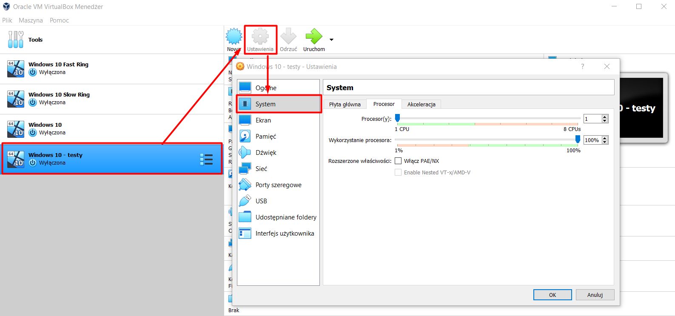Screen dimensions: 675x316
Task: Switch to the Płyta główna tab
Action: (345, 104)
